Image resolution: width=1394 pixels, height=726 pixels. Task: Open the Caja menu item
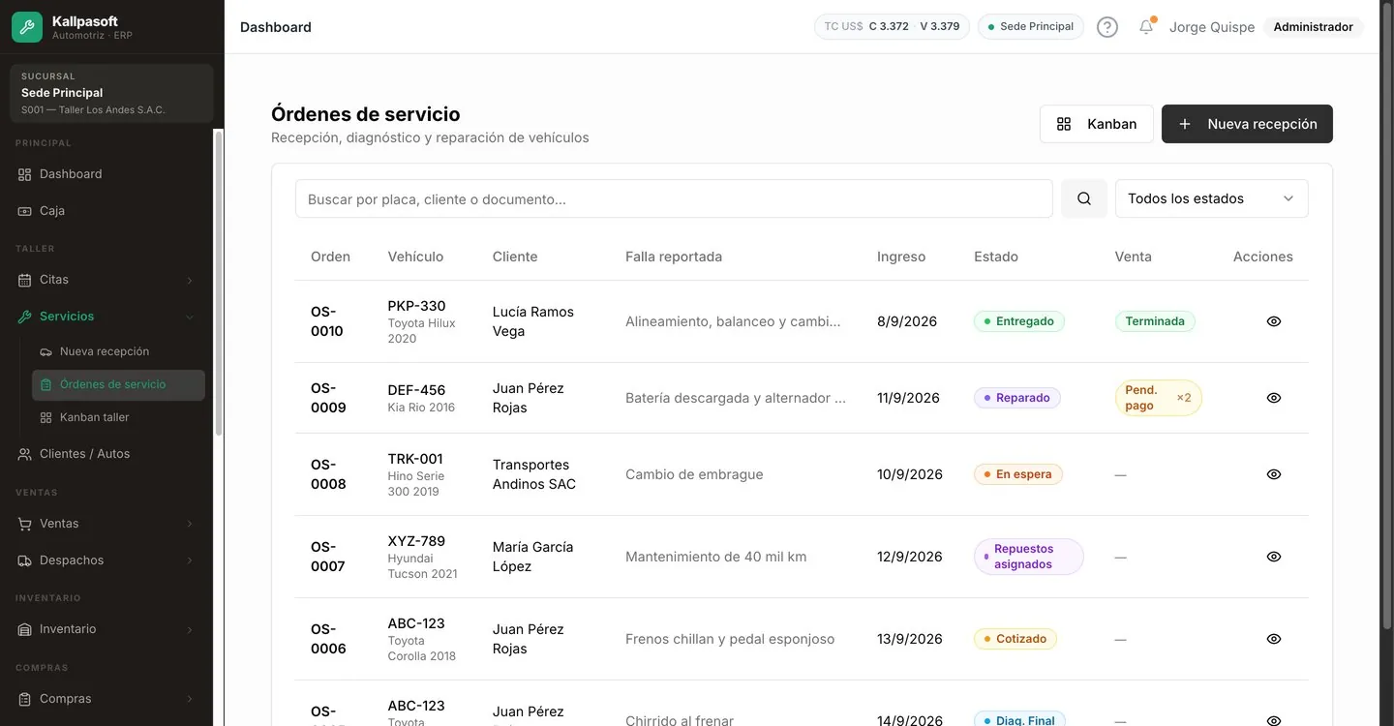[x=106, y=211]
